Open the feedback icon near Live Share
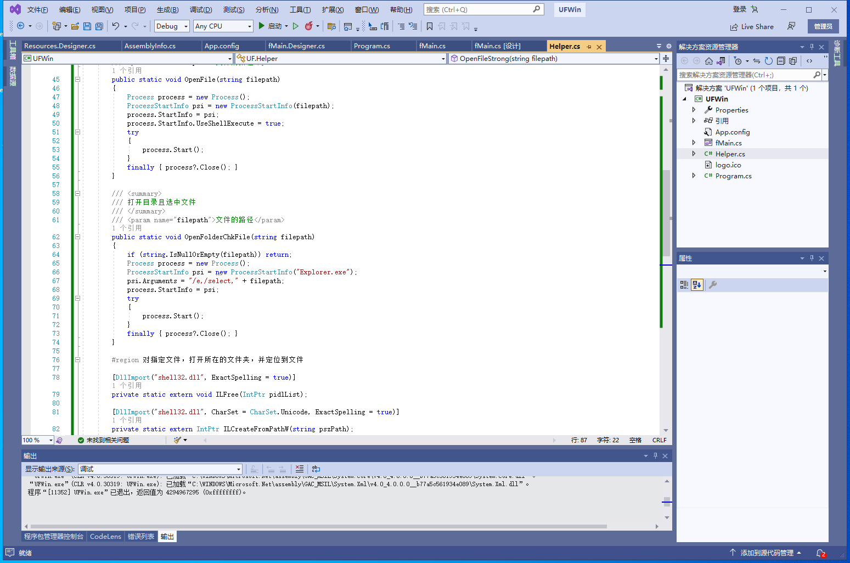The width and height of the screenshot is (850, 563). [791, 26]
